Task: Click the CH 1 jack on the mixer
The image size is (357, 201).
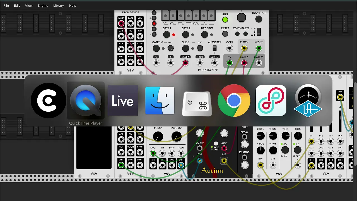Action: coord(312,165)
